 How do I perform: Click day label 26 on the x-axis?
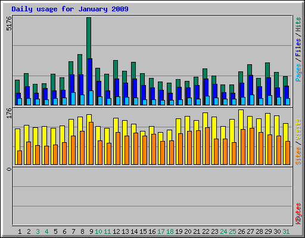(x=241, y=231)
